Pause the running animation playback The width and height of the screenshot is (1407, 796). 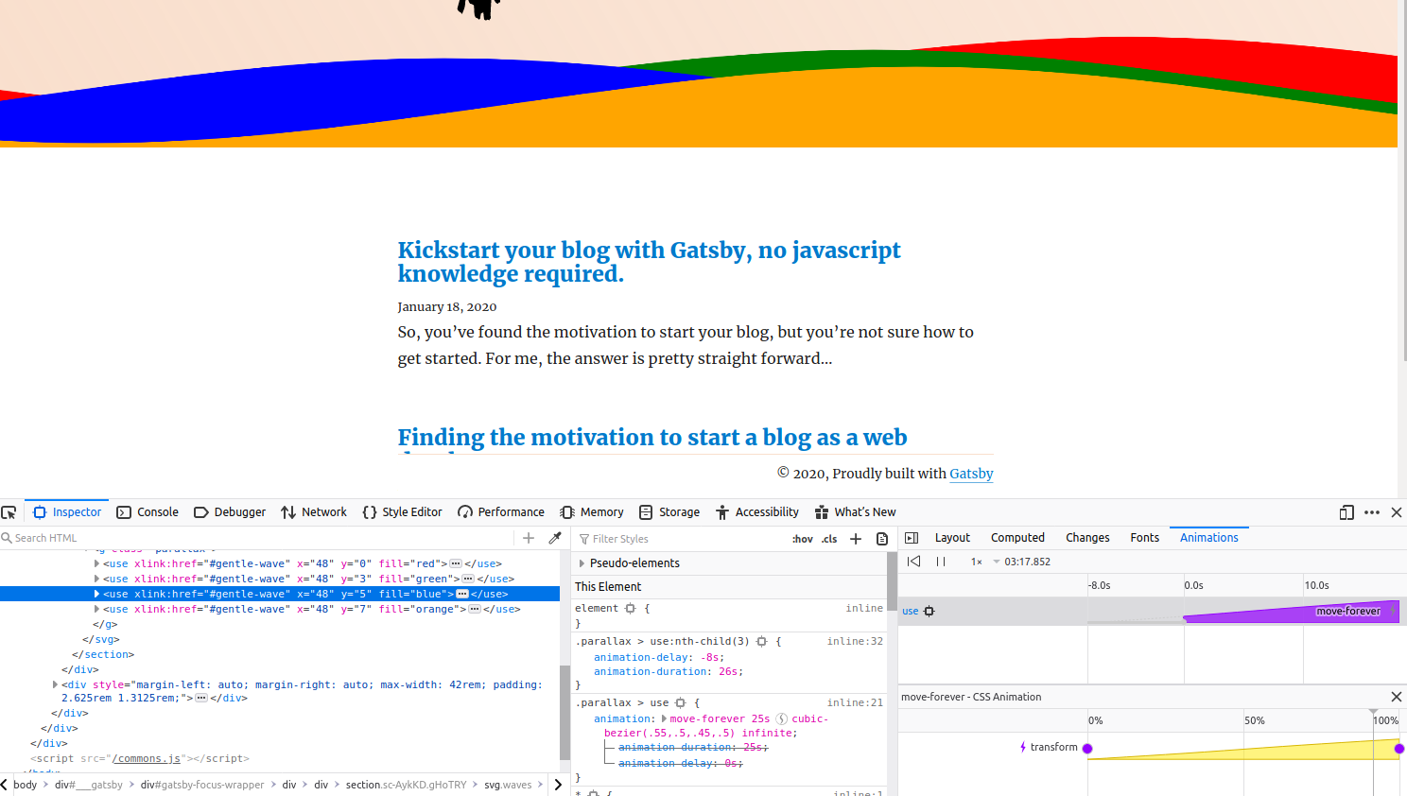pyautogui.click(x=940, y=561)
